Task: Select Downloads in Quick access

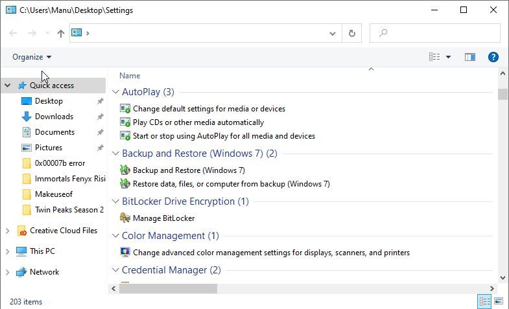Action: (x=54, y=117)
